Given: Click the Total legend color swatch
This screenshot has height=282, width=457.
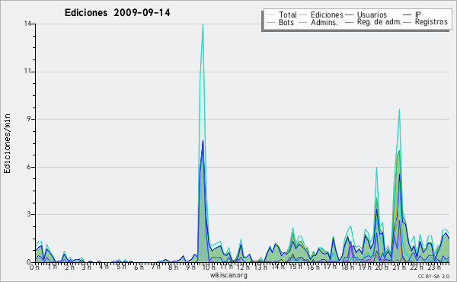Looking at the screenshot, I should pos(270,14).
